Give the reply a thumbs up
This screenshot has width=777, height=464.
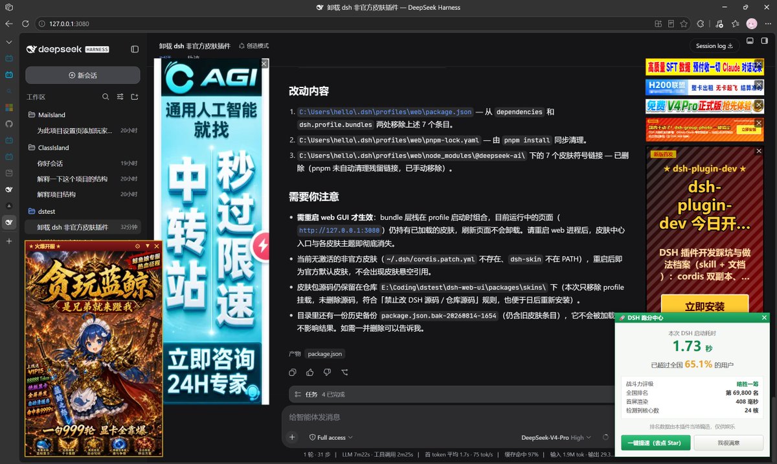(310, 372)
